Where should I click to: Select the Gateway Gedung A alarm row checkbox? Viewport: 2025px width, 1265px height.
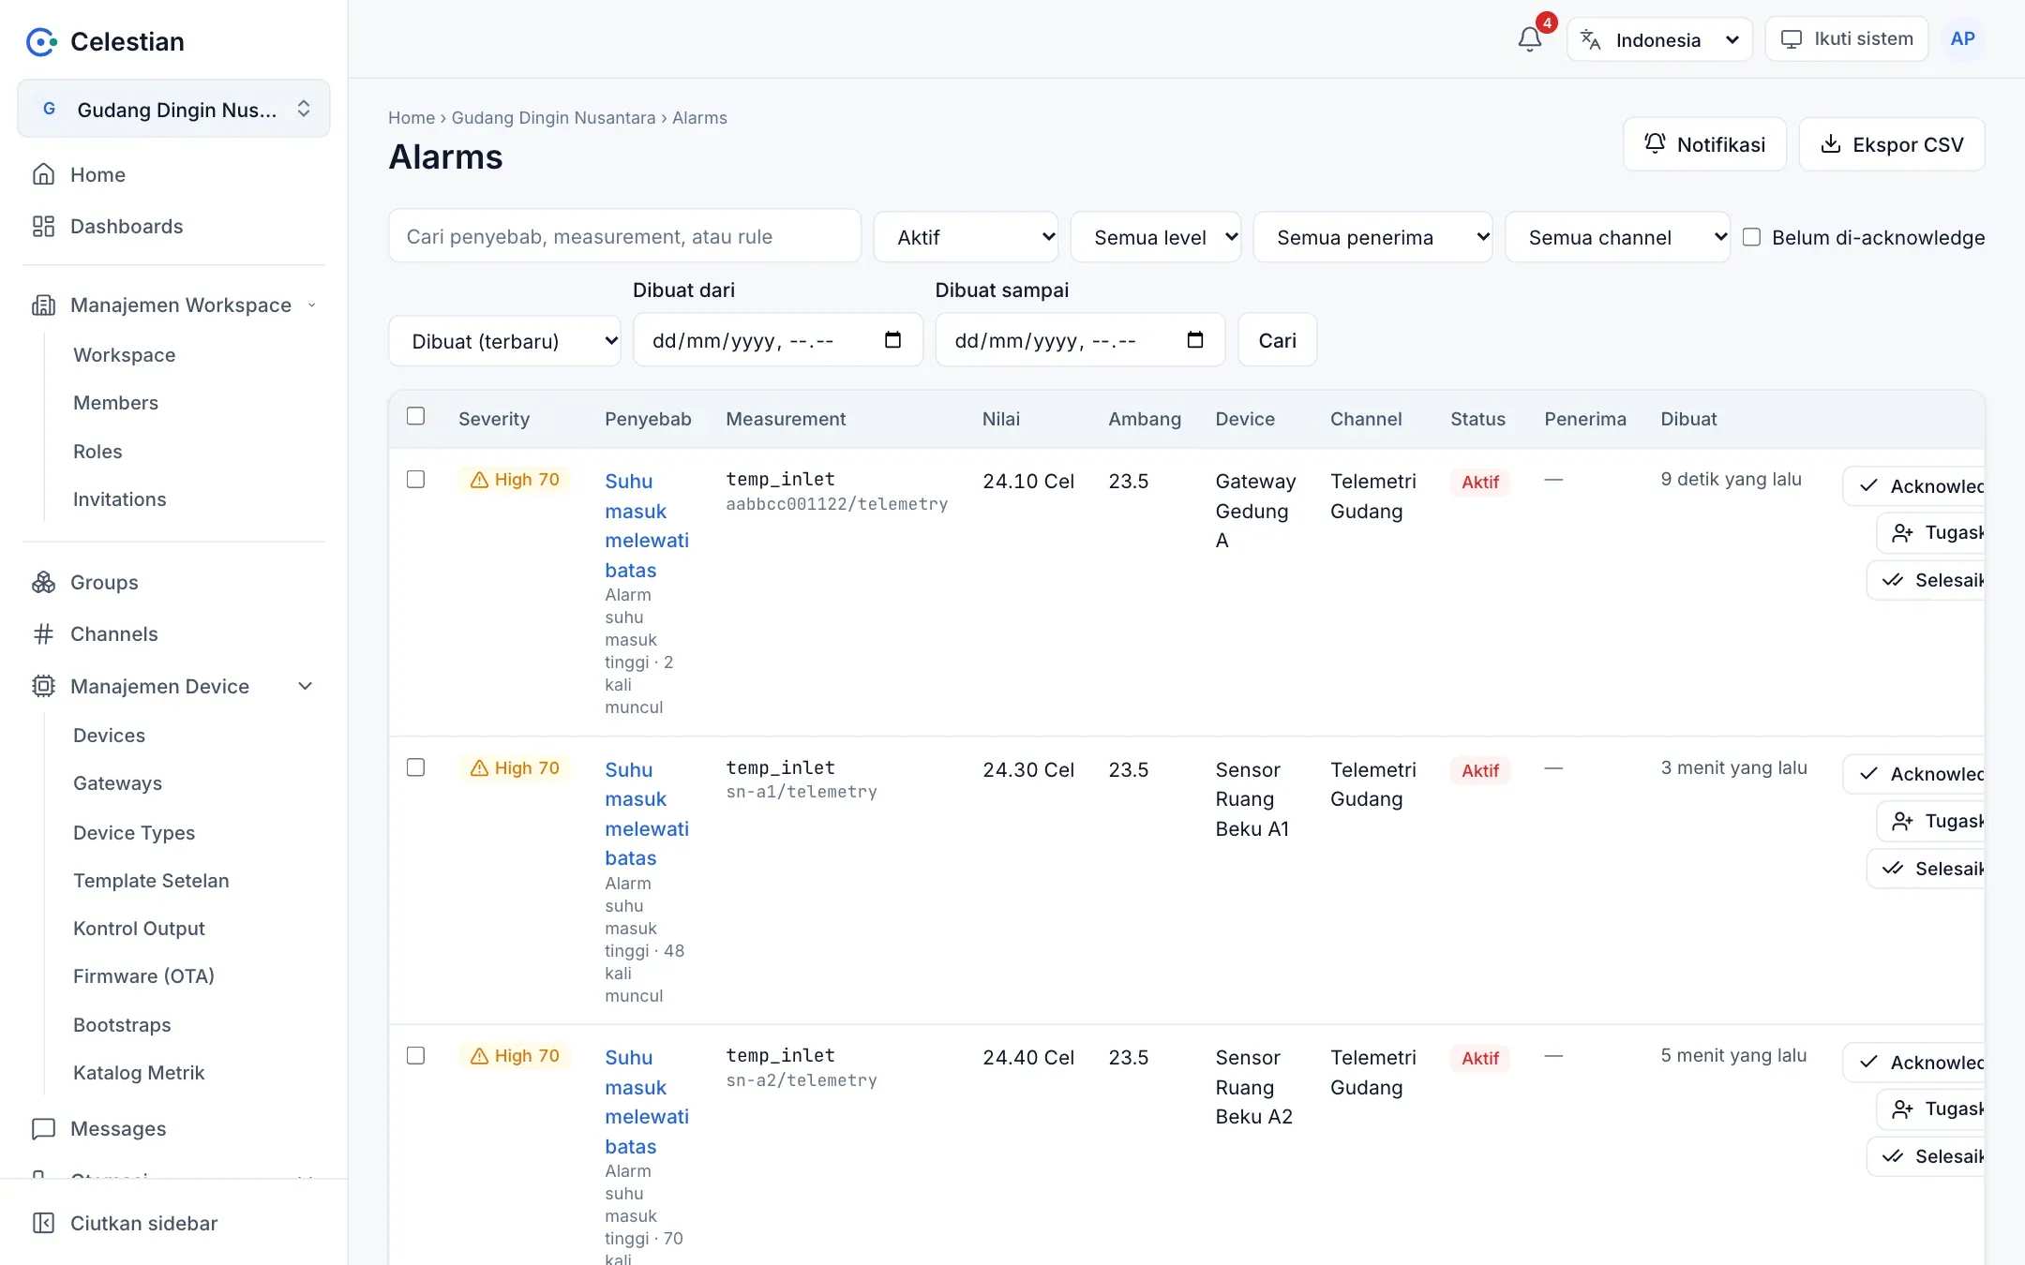coord(415,479)
